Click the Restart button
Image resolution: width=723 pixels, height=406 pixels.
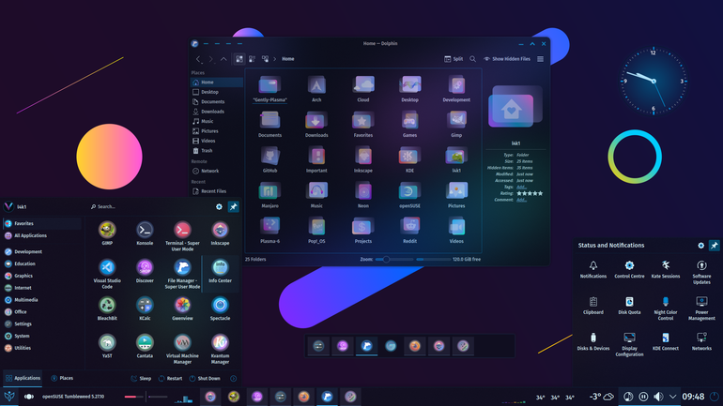tap(170, 379)
